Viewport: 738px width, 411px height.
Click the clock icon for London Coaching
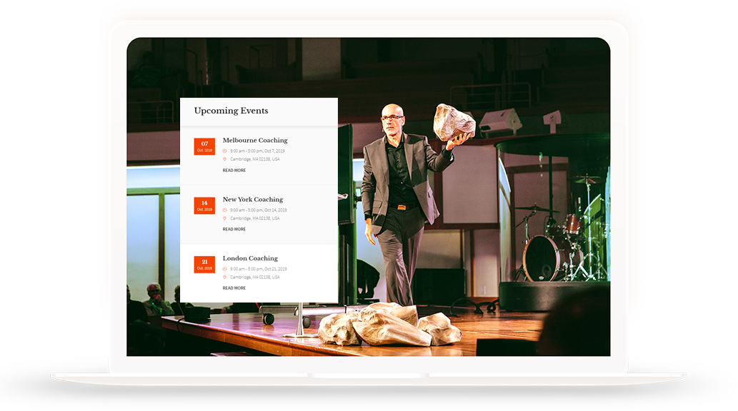225,269
